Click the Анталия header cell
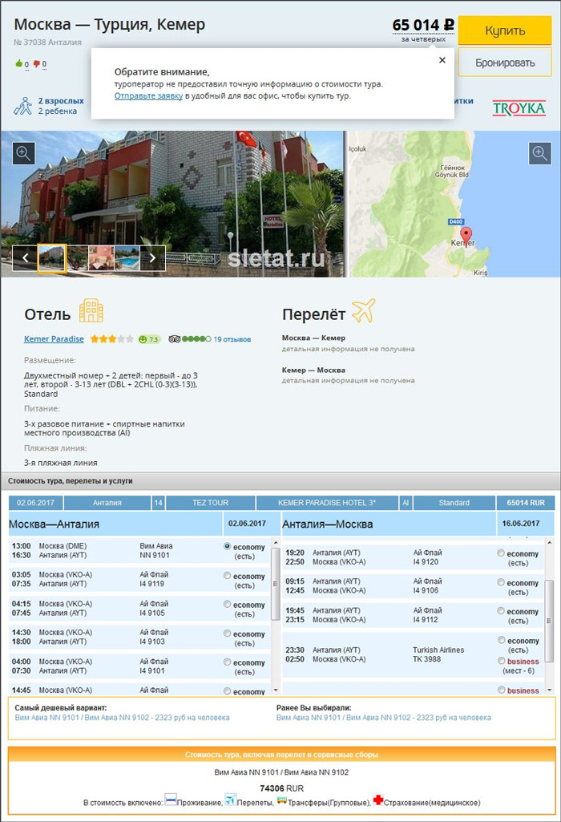Viewport: 561px width, 822px height. [x=107, y=503]
